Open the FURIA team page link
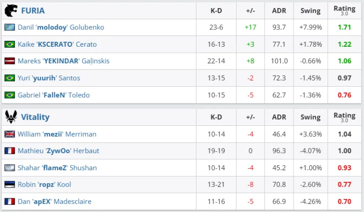Image resolution: width=364 pixels, height=212 pixels. 33,10
